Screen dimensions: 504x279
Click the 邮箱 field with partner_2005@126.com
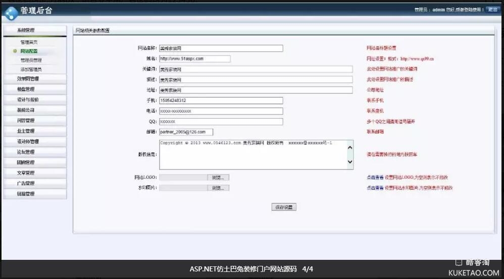(186, 132)
